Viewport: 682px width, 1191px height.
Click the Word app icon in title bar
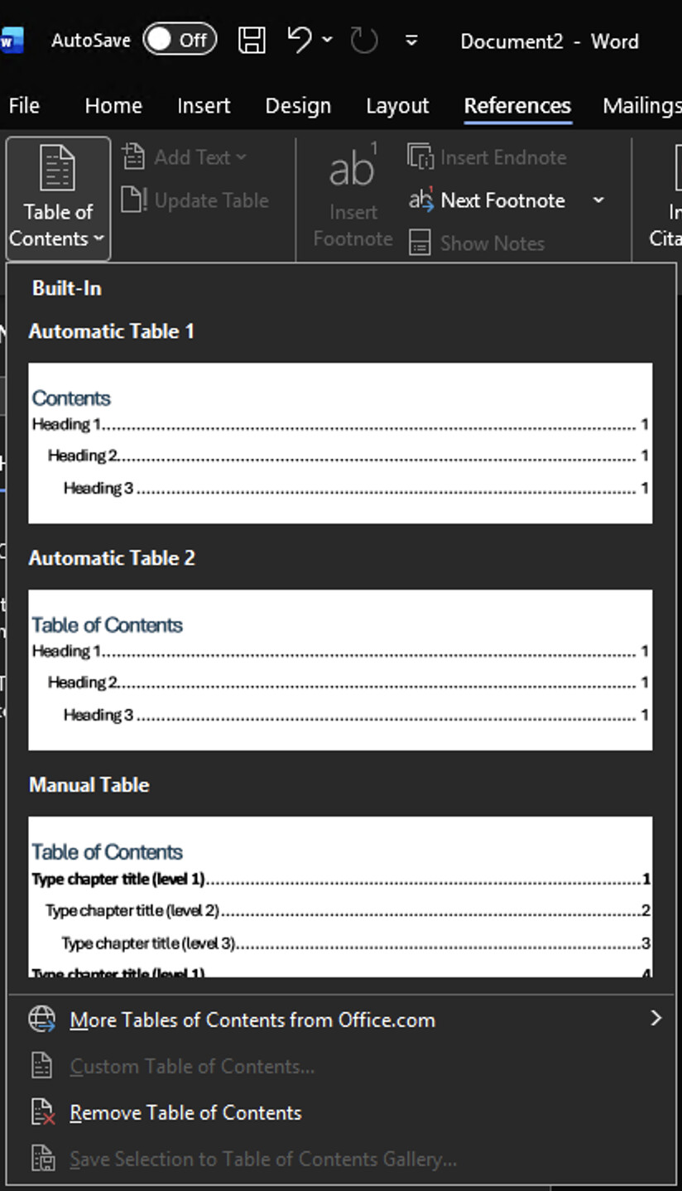click(12, 40)
